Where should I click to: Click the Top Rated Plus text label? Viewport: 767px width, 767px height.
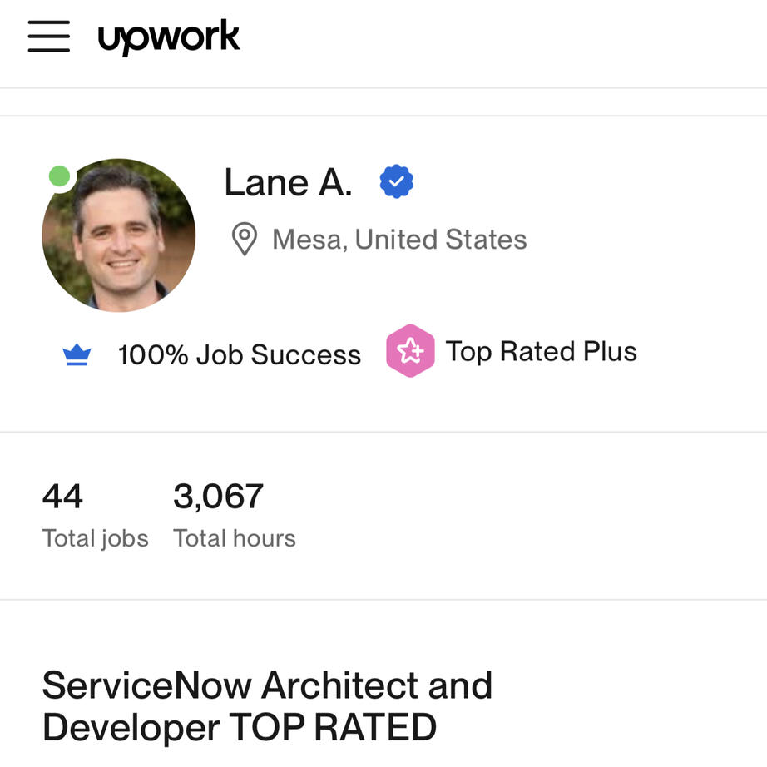coord(541,351)
